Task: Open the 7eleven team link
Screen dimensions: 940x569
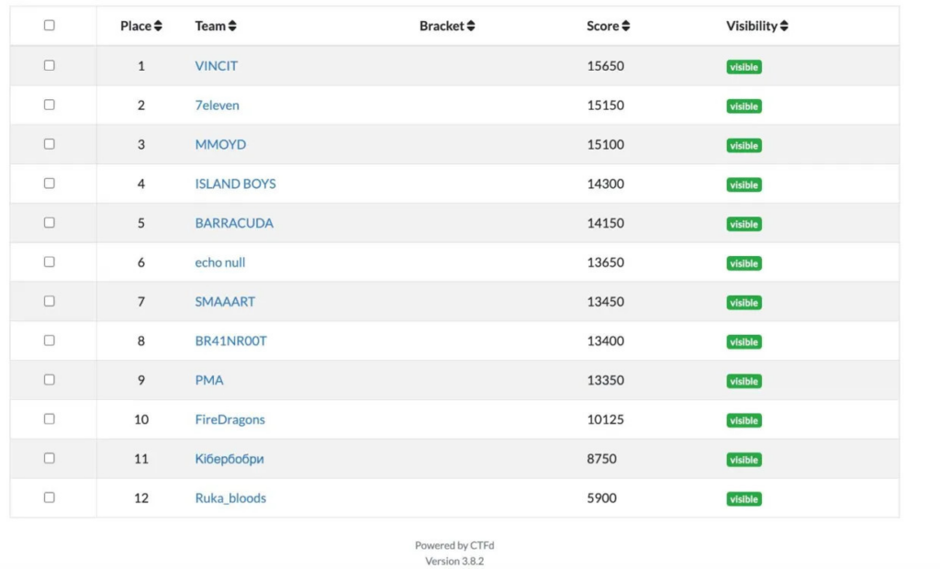Action: point(217,106)
